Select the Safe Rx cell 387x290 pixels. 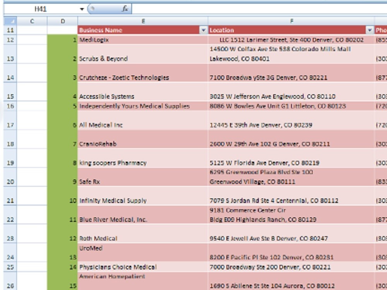(x=143, y=177)
